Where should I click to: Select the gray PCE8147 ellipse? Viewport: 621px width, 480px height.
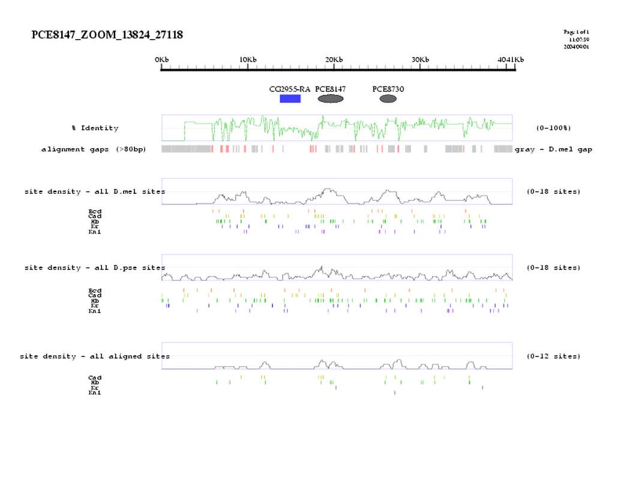[x=331, y=98]
